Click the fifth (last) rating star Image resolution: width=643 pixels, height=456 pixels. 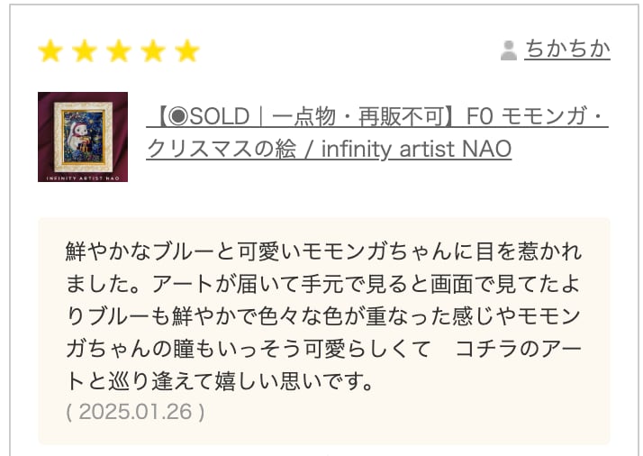pyautogui.click(x=187, y=51)
